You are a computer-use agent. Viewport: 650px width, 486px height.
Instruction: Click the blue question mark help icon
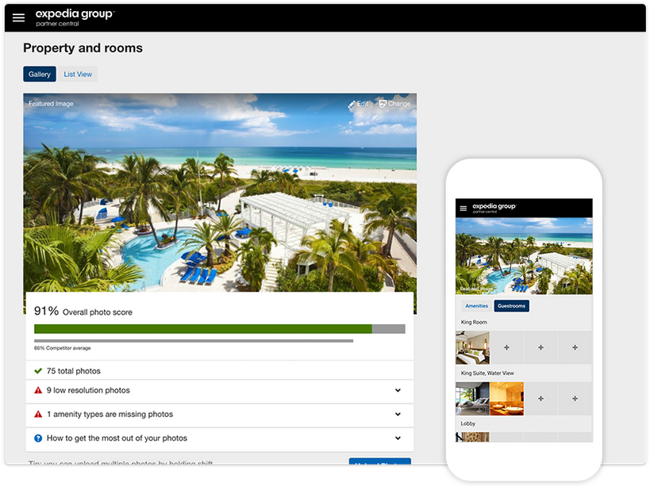[x=38, y=438]
